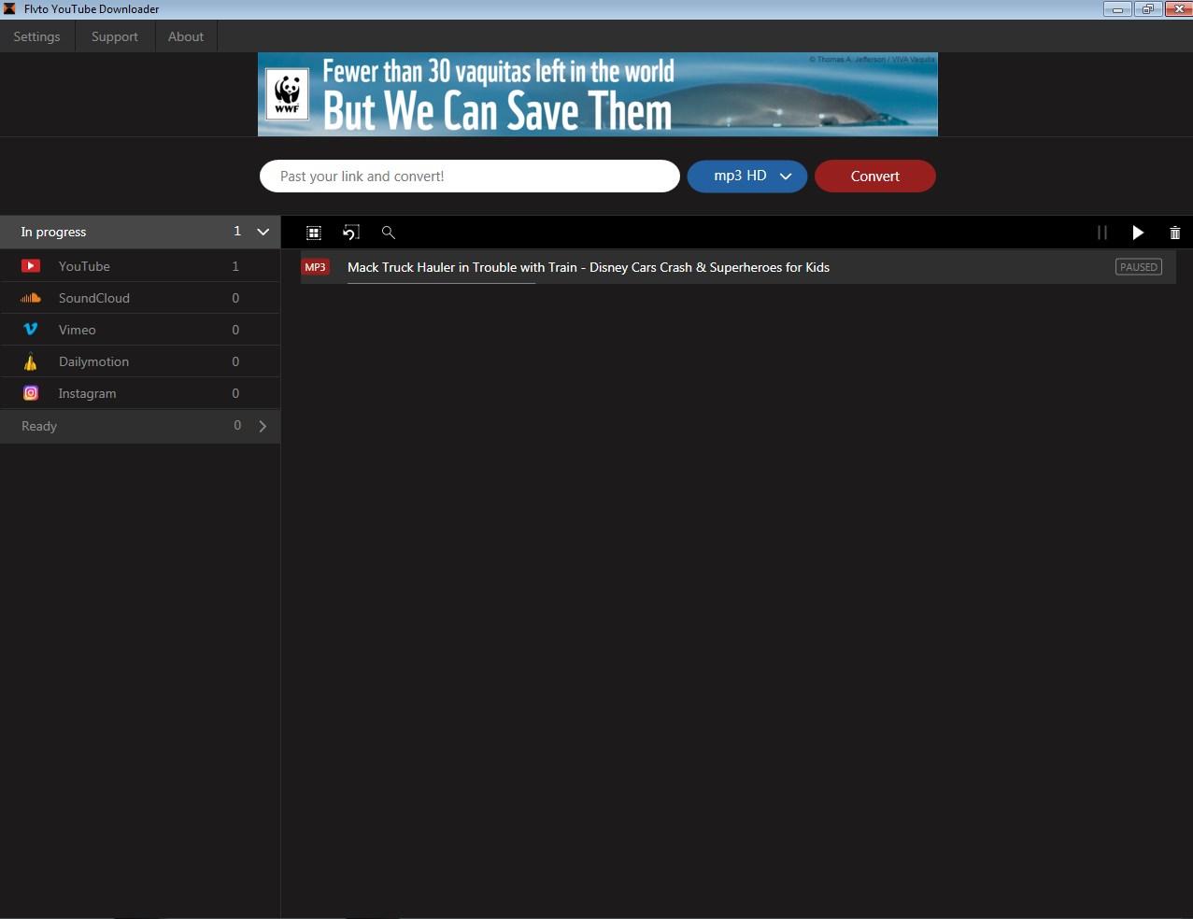Open the Settings menu
The height and width of the screenshot is (919, 1193).
(x=36, y=36)
